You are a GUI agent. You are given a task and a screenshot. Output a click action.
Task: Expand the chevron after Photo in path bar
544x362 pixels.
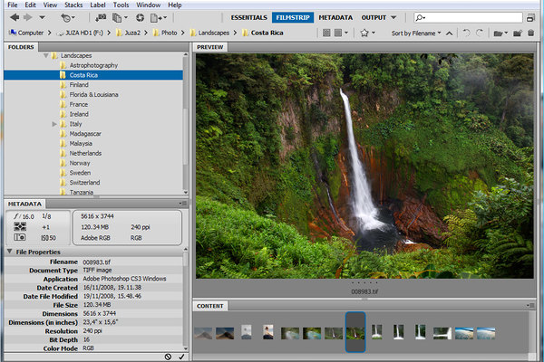pyautogui.click(x=182, y=33)
